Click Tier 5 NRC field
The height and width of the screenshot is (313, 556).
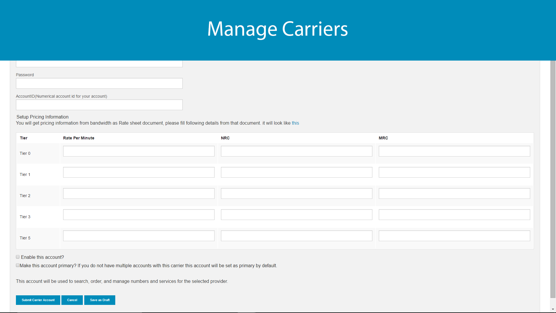click(297, 236)
